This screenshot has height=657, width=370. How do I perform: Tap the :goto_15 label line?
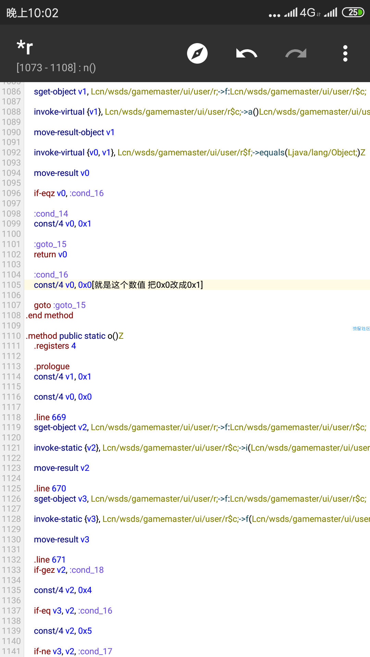(50, 244)
